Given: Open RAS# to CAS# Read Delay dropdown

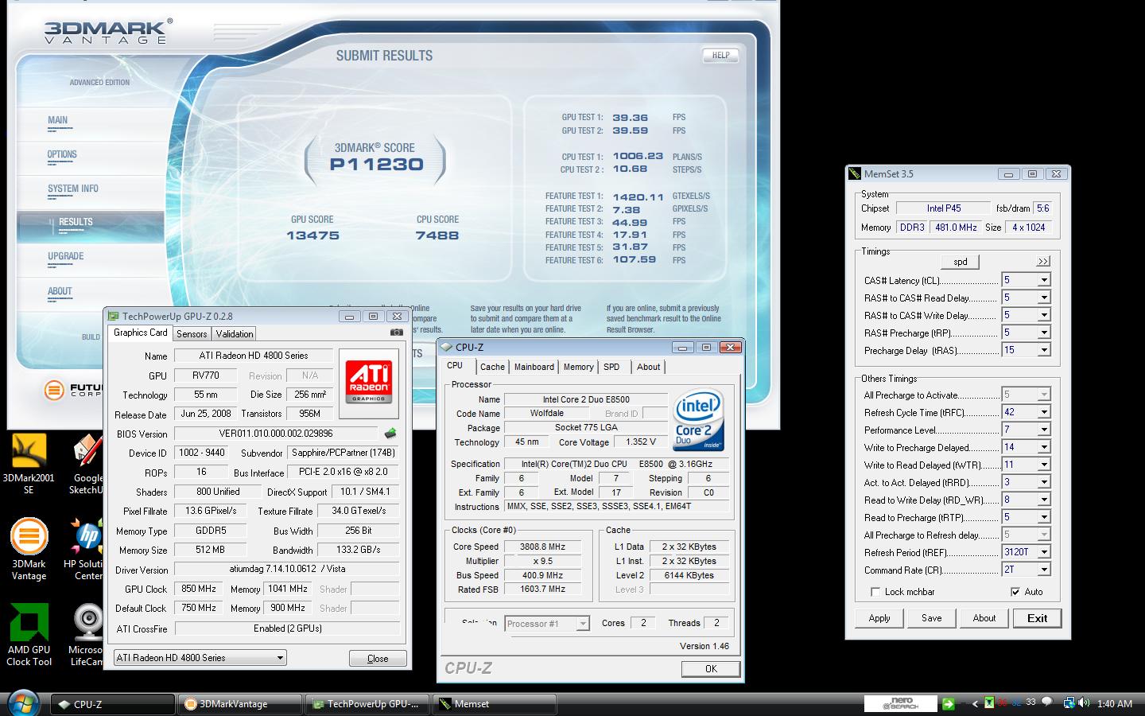Looking at the screenshot, I should click(1044, 298).
